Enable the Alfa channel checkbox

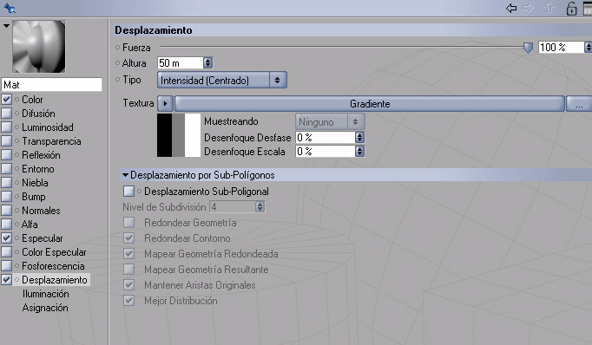coord(6,225)
